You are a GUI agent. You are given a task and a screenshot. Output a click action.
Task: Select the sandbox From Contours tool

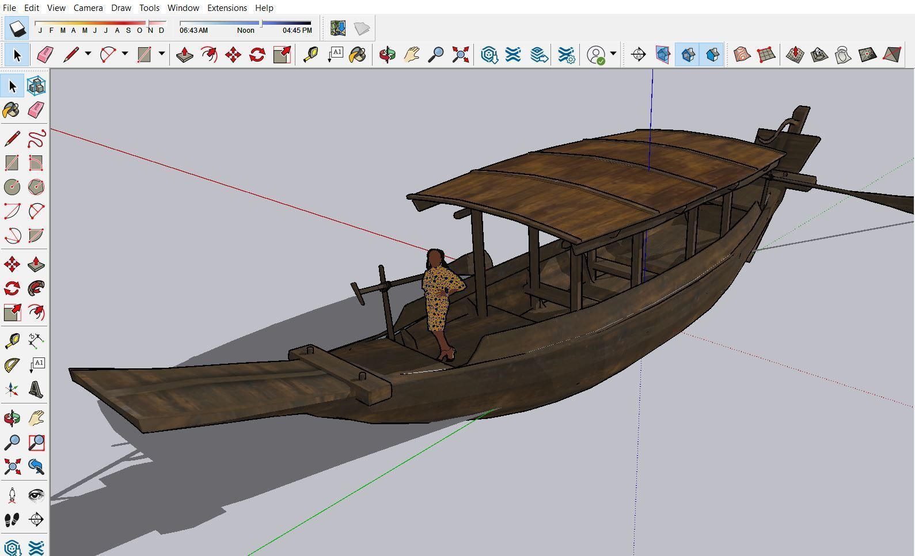click(742, 55)
